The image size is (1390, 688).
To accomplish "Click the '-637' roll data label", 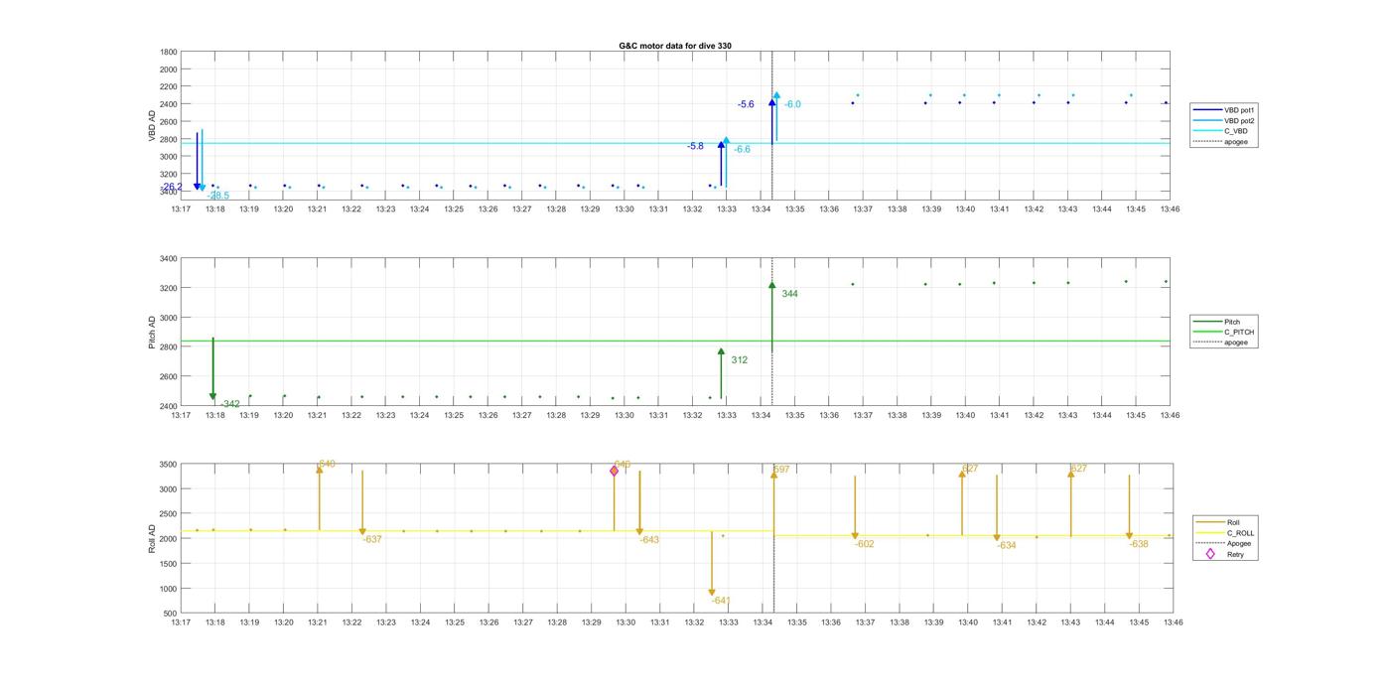I will tap(373, 539).
